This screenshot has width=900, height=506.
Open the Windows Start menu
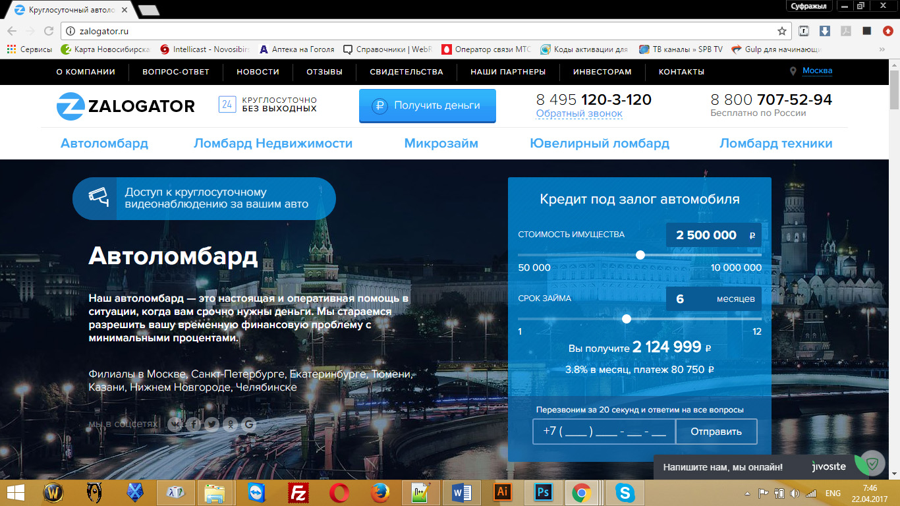click(x=16, y=492)
